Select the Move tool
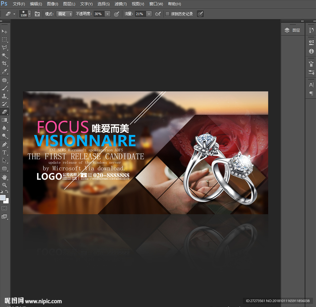This screenshot has height=307, width=316. pos(4,31)
